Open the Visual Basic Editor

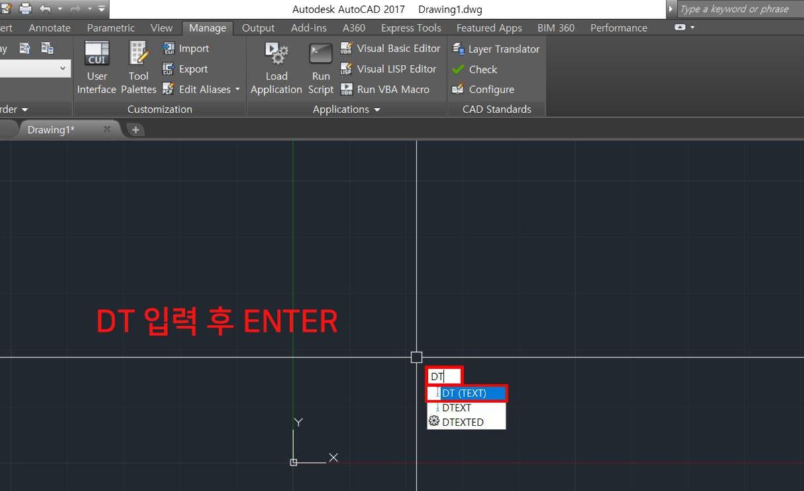390,48
